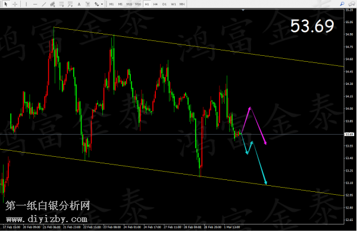Open the search magnifier icon

point(342,4)
